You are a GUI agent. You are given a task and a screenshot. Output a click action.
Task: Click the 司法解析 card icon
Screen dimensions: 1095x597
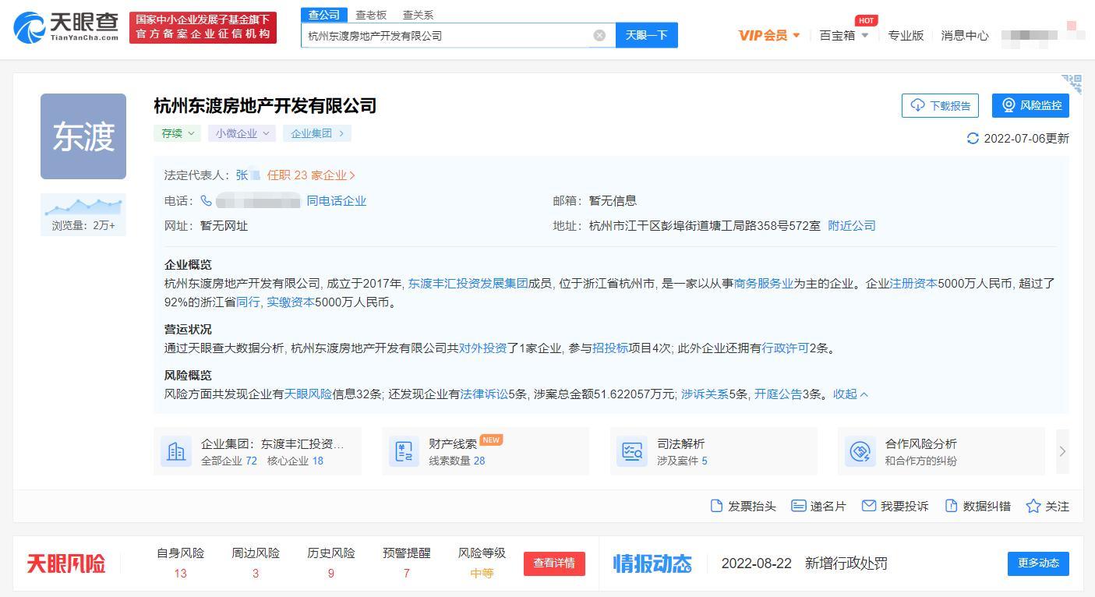(632, 451)
